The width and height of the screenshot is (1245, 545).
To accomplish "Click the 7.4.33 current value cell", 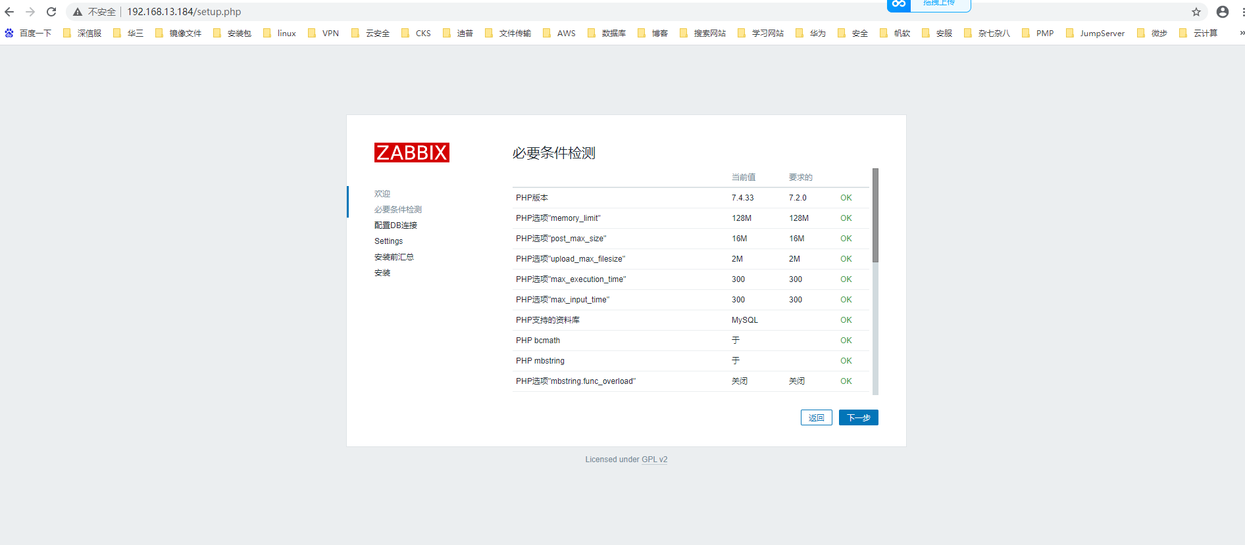I will tap(743, 198).
